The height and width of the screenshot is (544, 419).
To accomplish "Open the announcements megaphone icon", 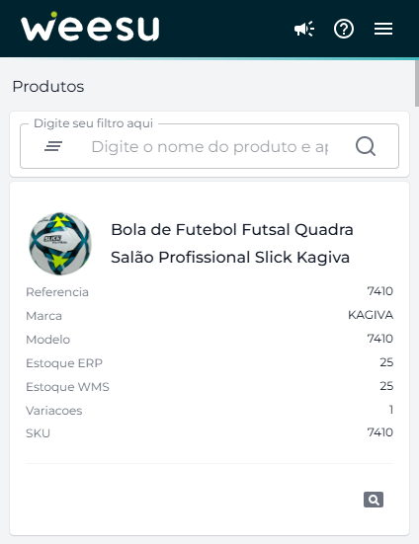I will pyautogui.click(x=304, y=29).
